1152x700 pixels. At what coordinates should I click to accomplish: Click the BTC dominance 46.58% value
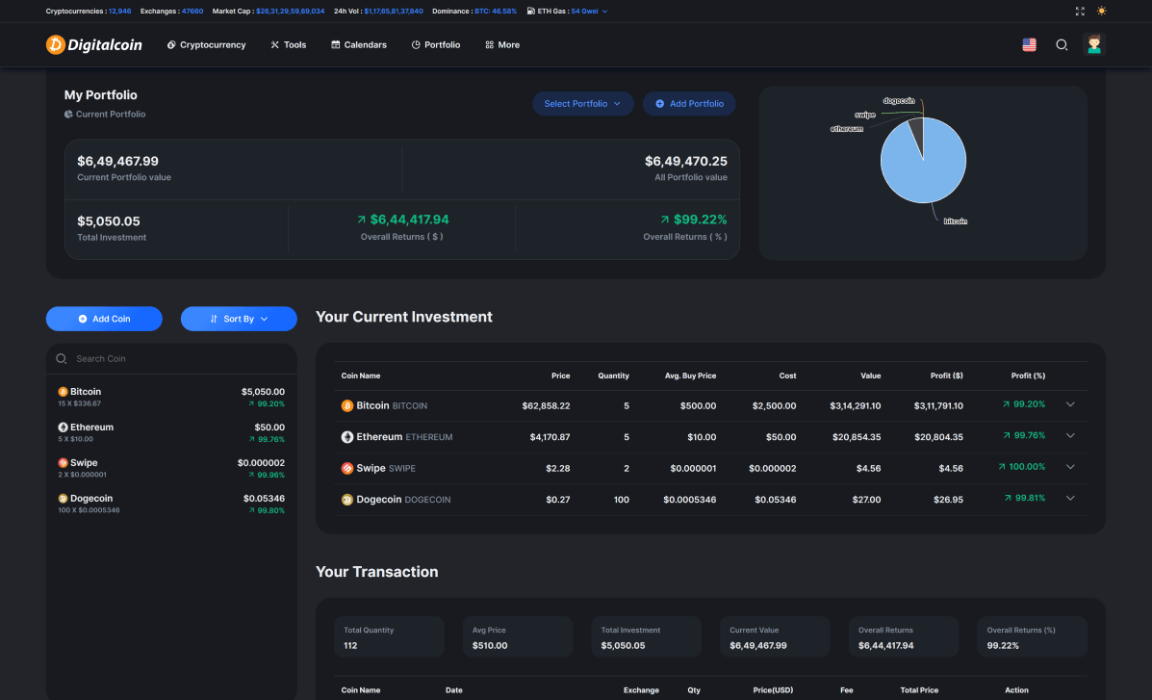click(496, 11)
